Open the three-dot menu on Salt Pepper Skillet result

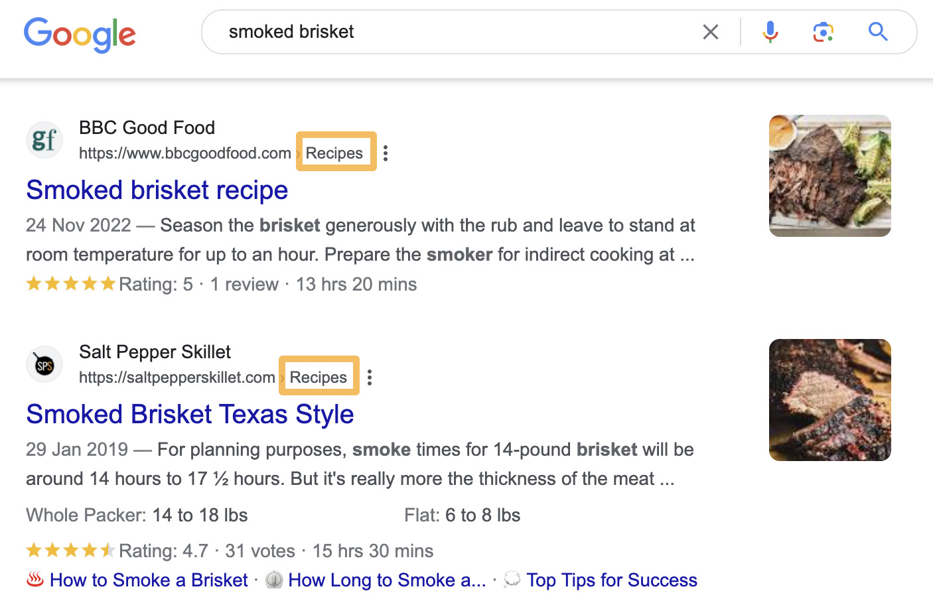pyautogui.click(x=370, y=377)
